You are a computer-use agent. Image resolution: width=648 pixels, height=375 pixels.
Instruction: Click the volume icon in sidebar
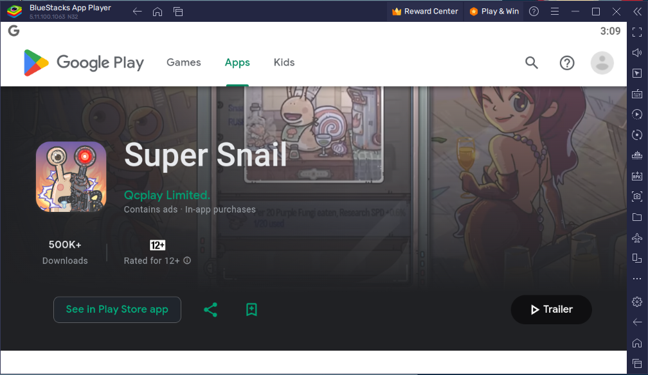pos(637,53)
